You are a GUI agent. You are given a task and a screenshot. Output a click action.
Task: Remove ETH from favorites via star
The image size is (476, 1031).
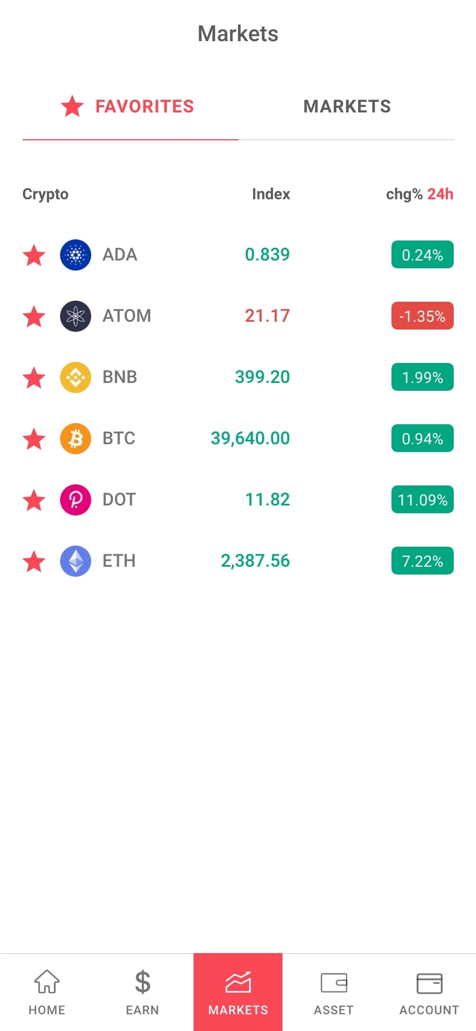click(x=34, y=561)
